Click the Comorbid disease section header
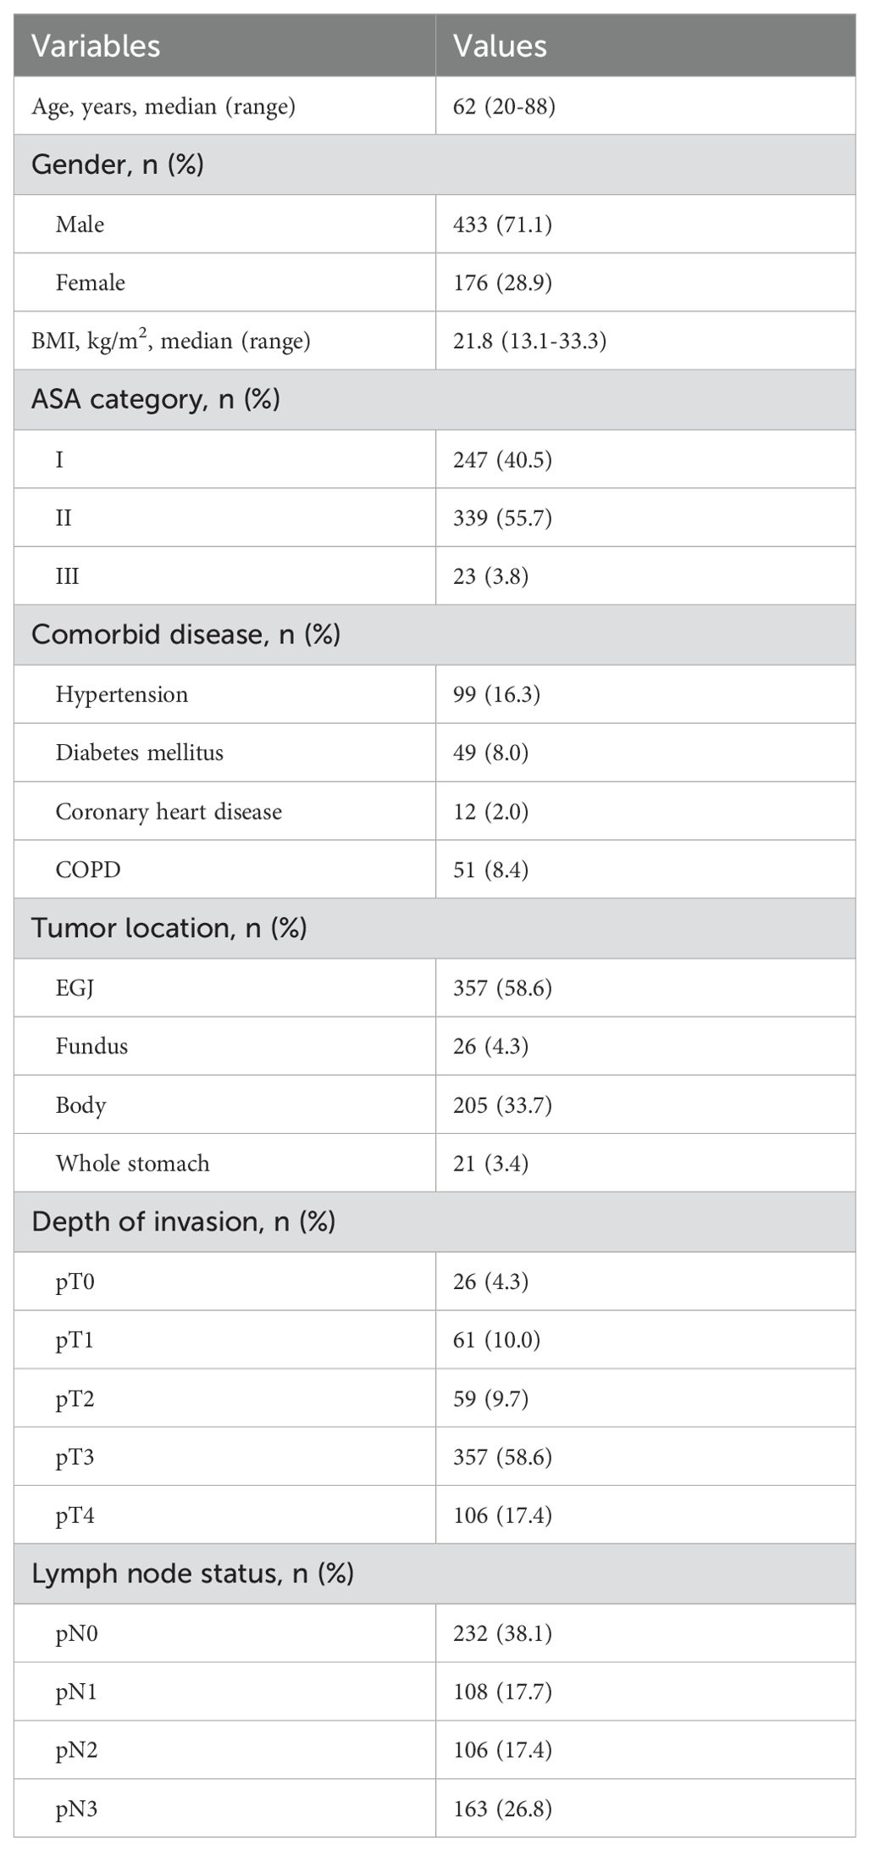Viewport: 869px width, 1851px height. pyautogui.click(x=185, y=635)
